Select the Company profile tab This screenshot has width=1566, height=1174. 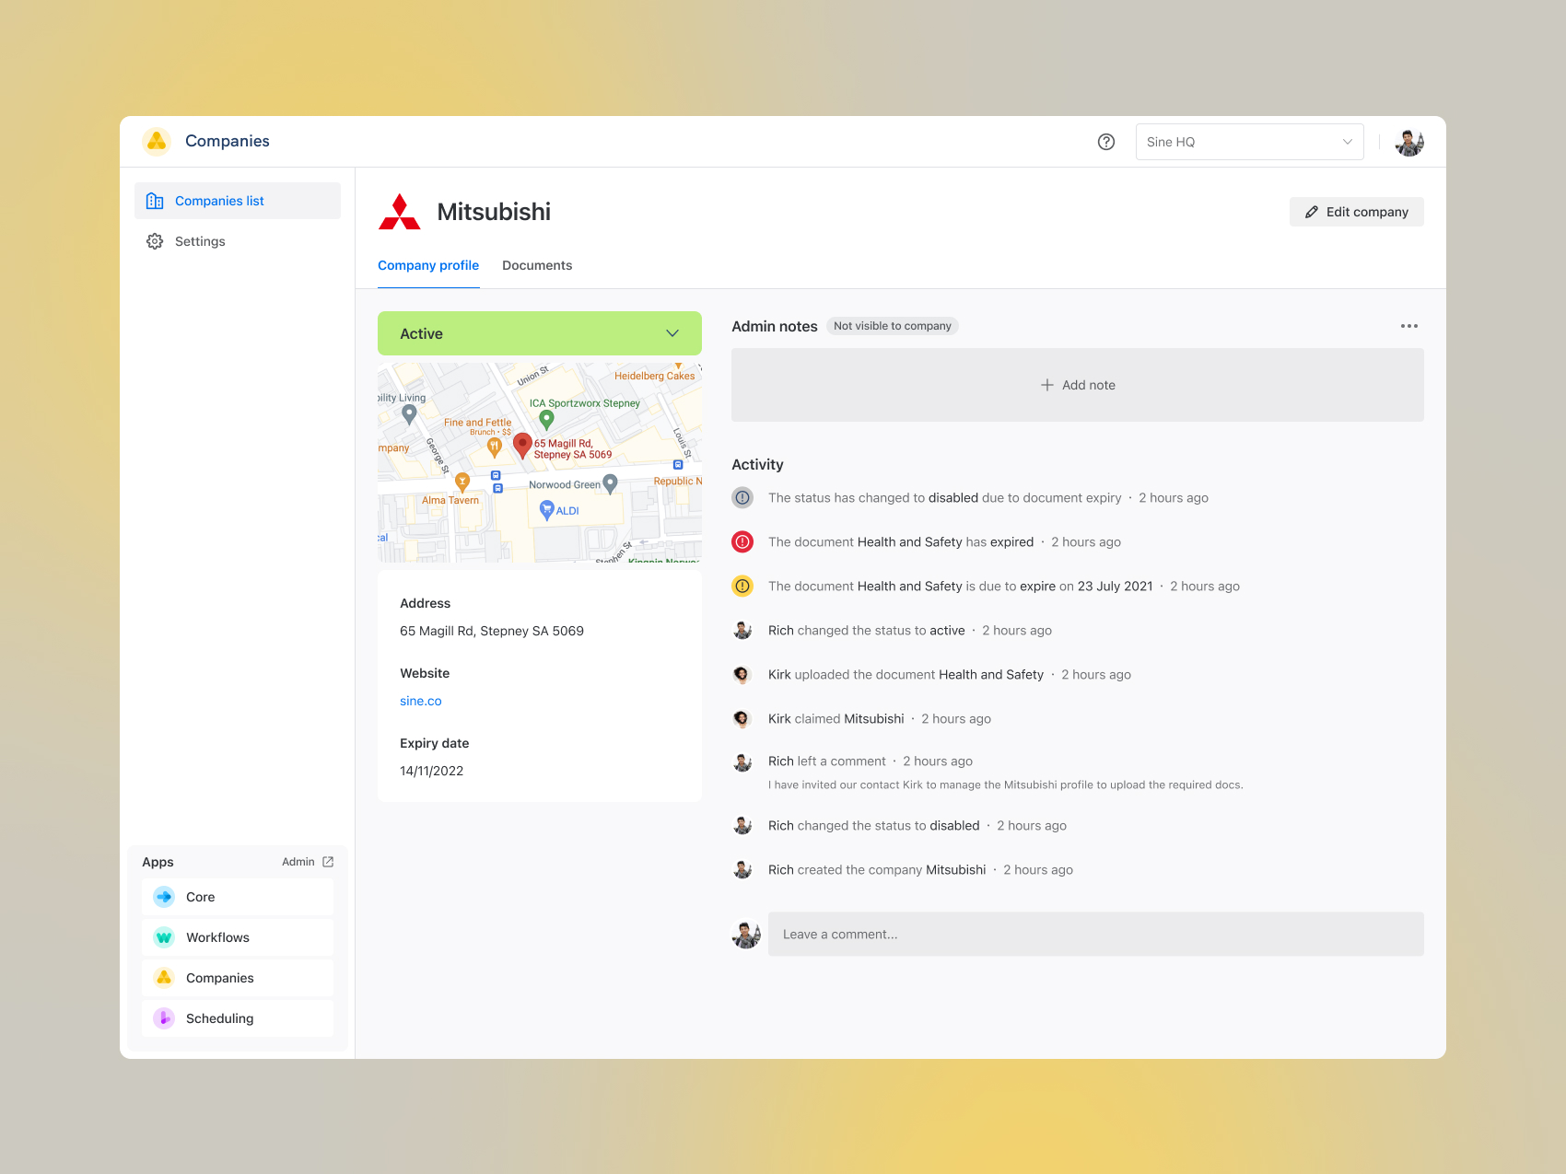point(428,265)
